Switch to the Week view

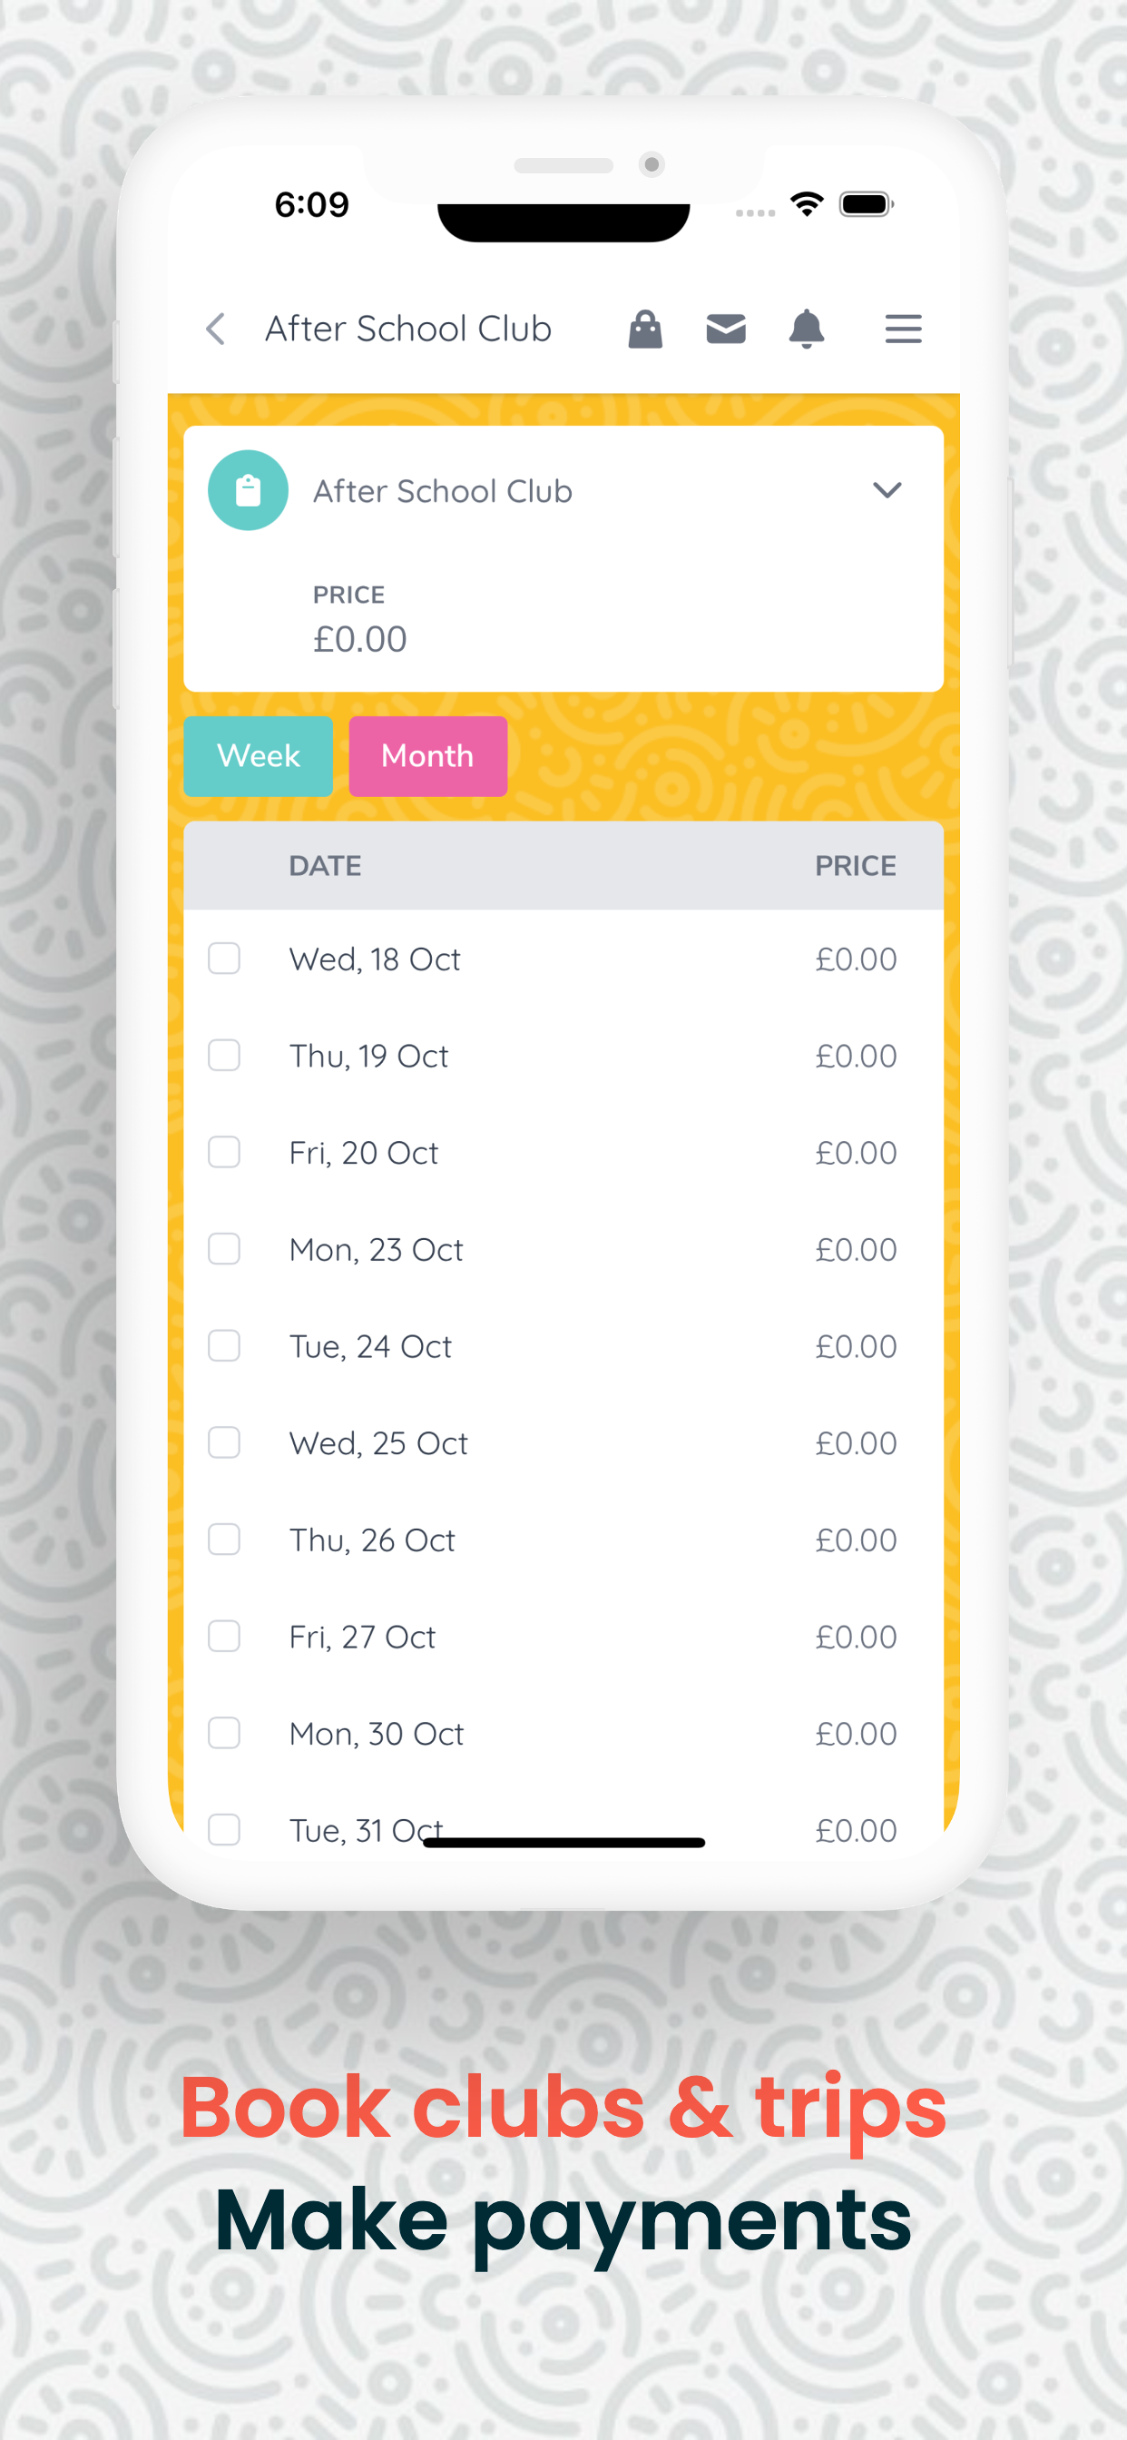click(x=259, y=756)
